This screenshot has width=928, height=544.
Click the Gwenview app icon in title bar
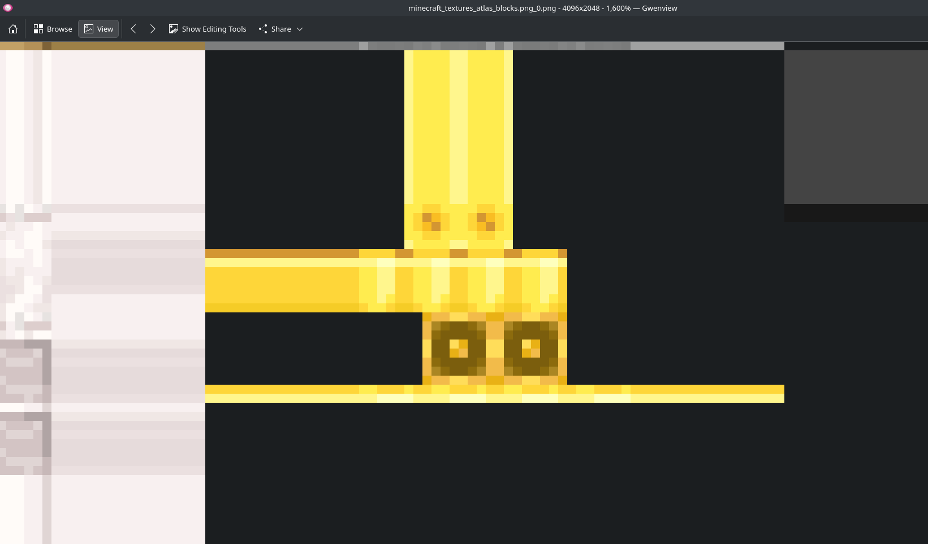[8, 8]
